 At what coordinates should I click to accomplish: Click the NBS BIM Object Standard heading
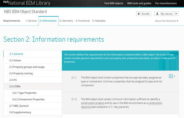pos(25,11)
